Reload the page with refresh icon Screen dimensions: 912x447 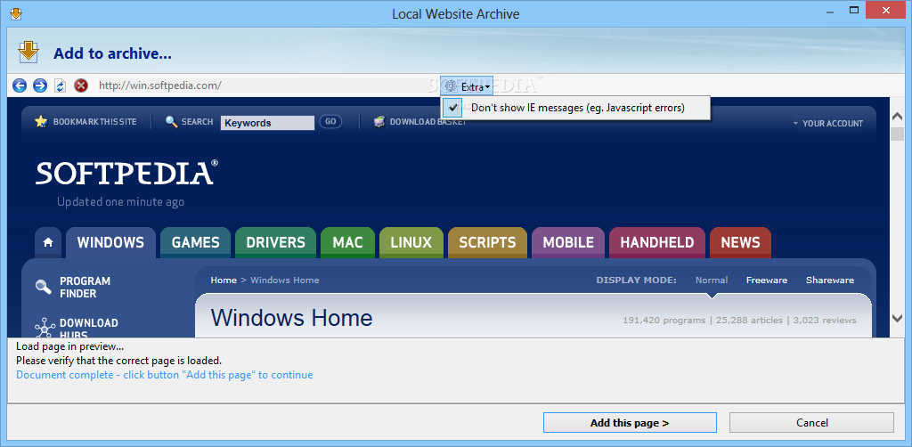(x=60, y=86)
